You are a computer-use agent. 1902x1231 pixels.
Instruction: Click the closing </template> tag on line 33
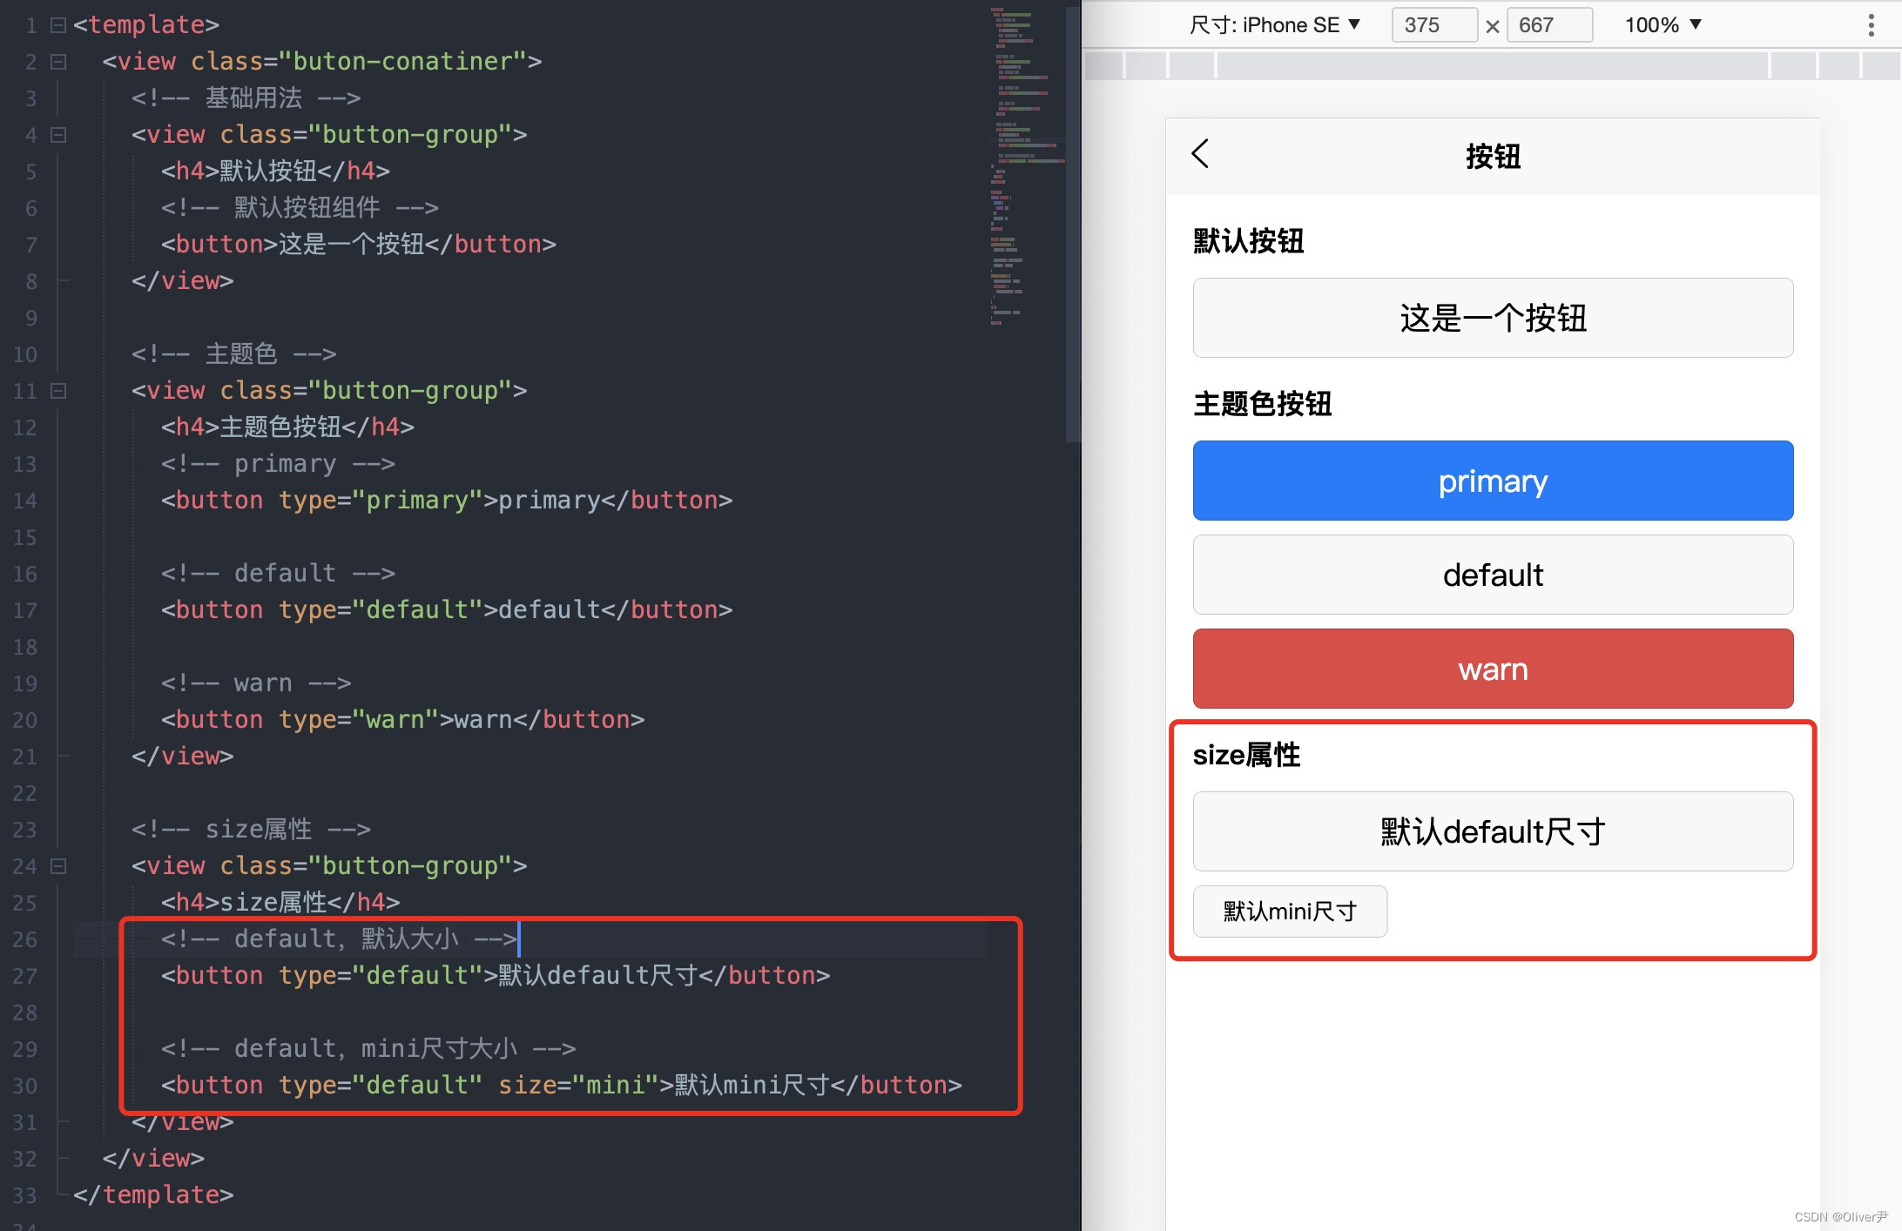pyautogui.click(x=153, y=1194)
